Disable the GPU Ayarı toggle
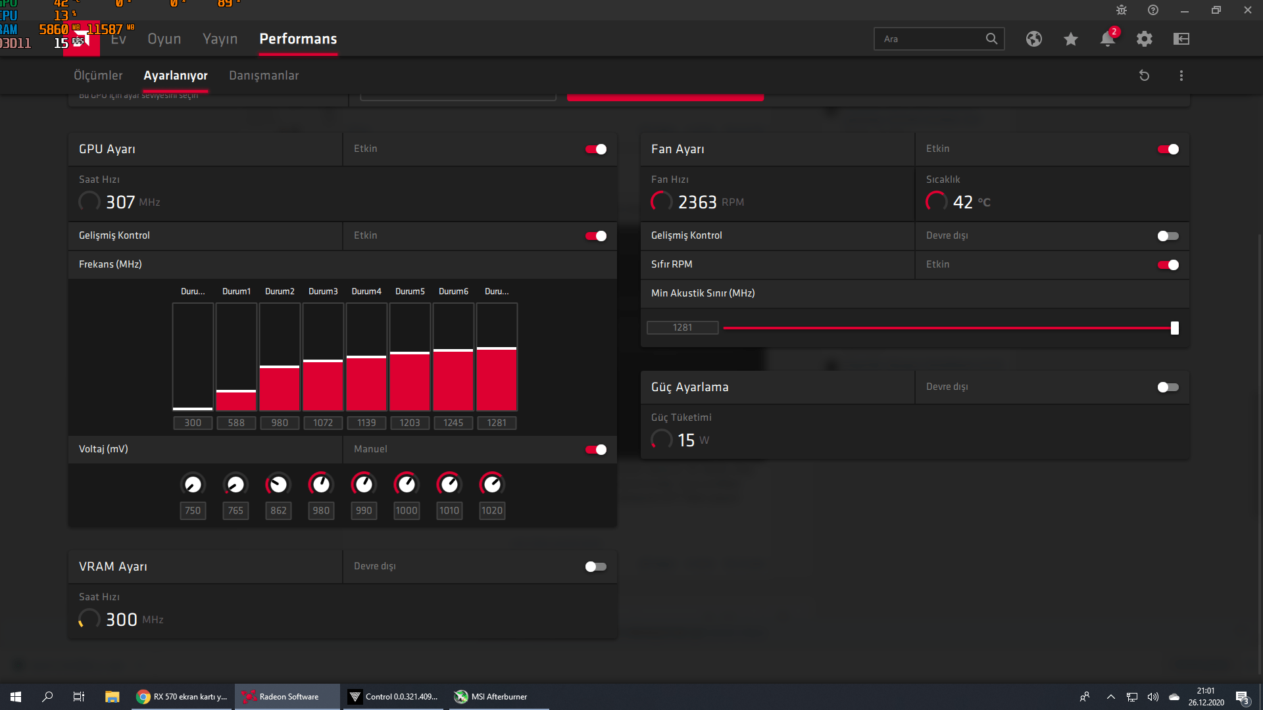Image resolution: width=1263 pixels, height=710 pixels. [596, 149]
